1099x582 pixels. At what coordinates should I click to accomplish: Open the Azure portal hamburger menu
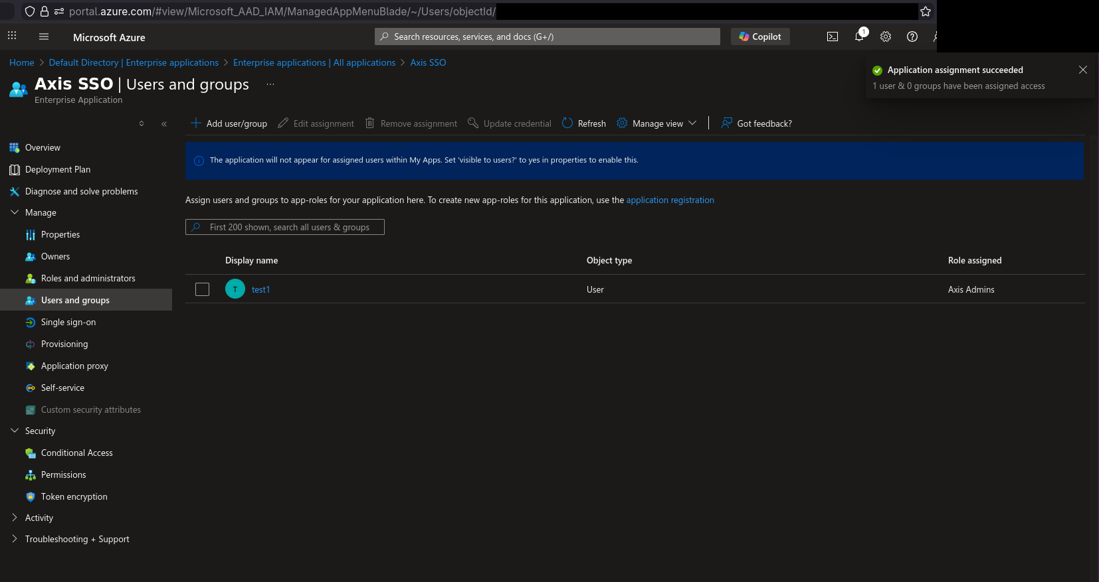coord(44,37)
